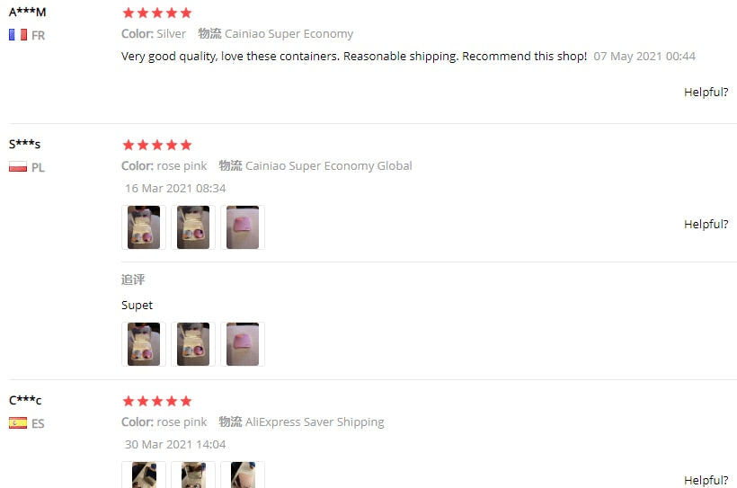The width and height of the screenshot is (737, 488).
Task: Open first photo under the Supet follow-up
Action: point(144,344)
